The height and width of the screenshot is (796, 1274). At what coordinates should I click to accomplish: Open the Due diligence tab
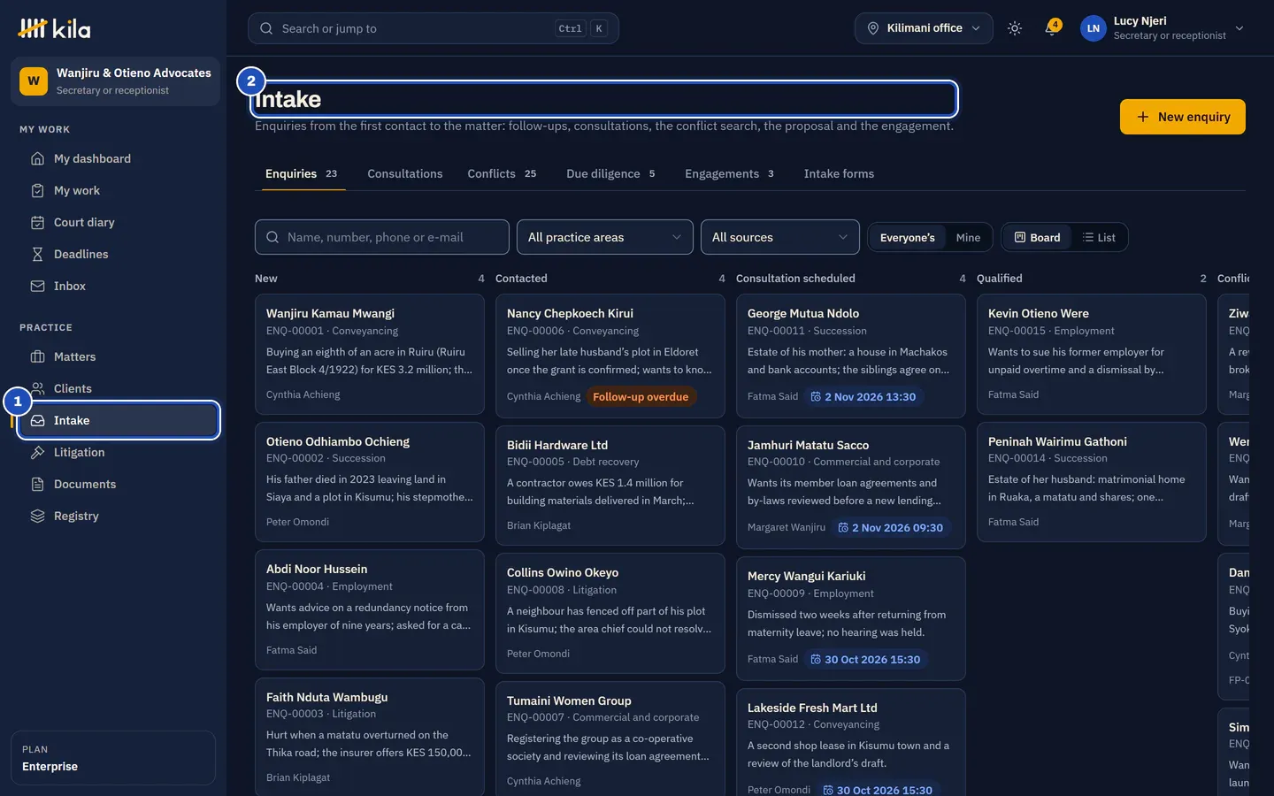pos(610,173)
